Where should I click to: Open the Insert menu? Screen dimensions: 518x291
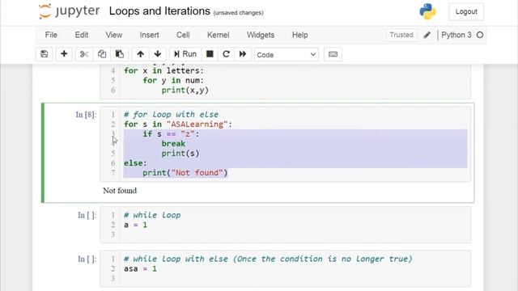149,35
